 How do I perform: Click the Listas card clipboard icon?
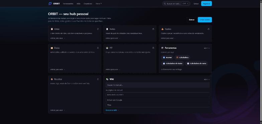pos(52,29)
